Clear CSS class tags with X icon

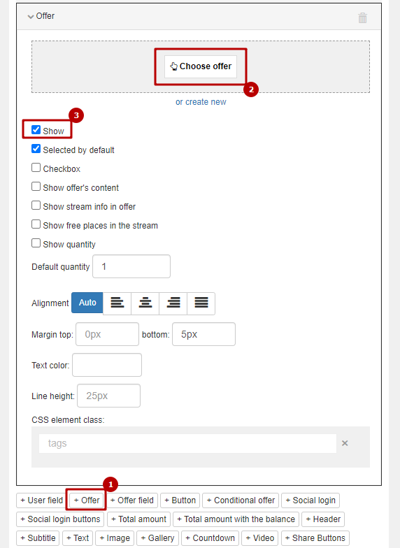(345, 443)
